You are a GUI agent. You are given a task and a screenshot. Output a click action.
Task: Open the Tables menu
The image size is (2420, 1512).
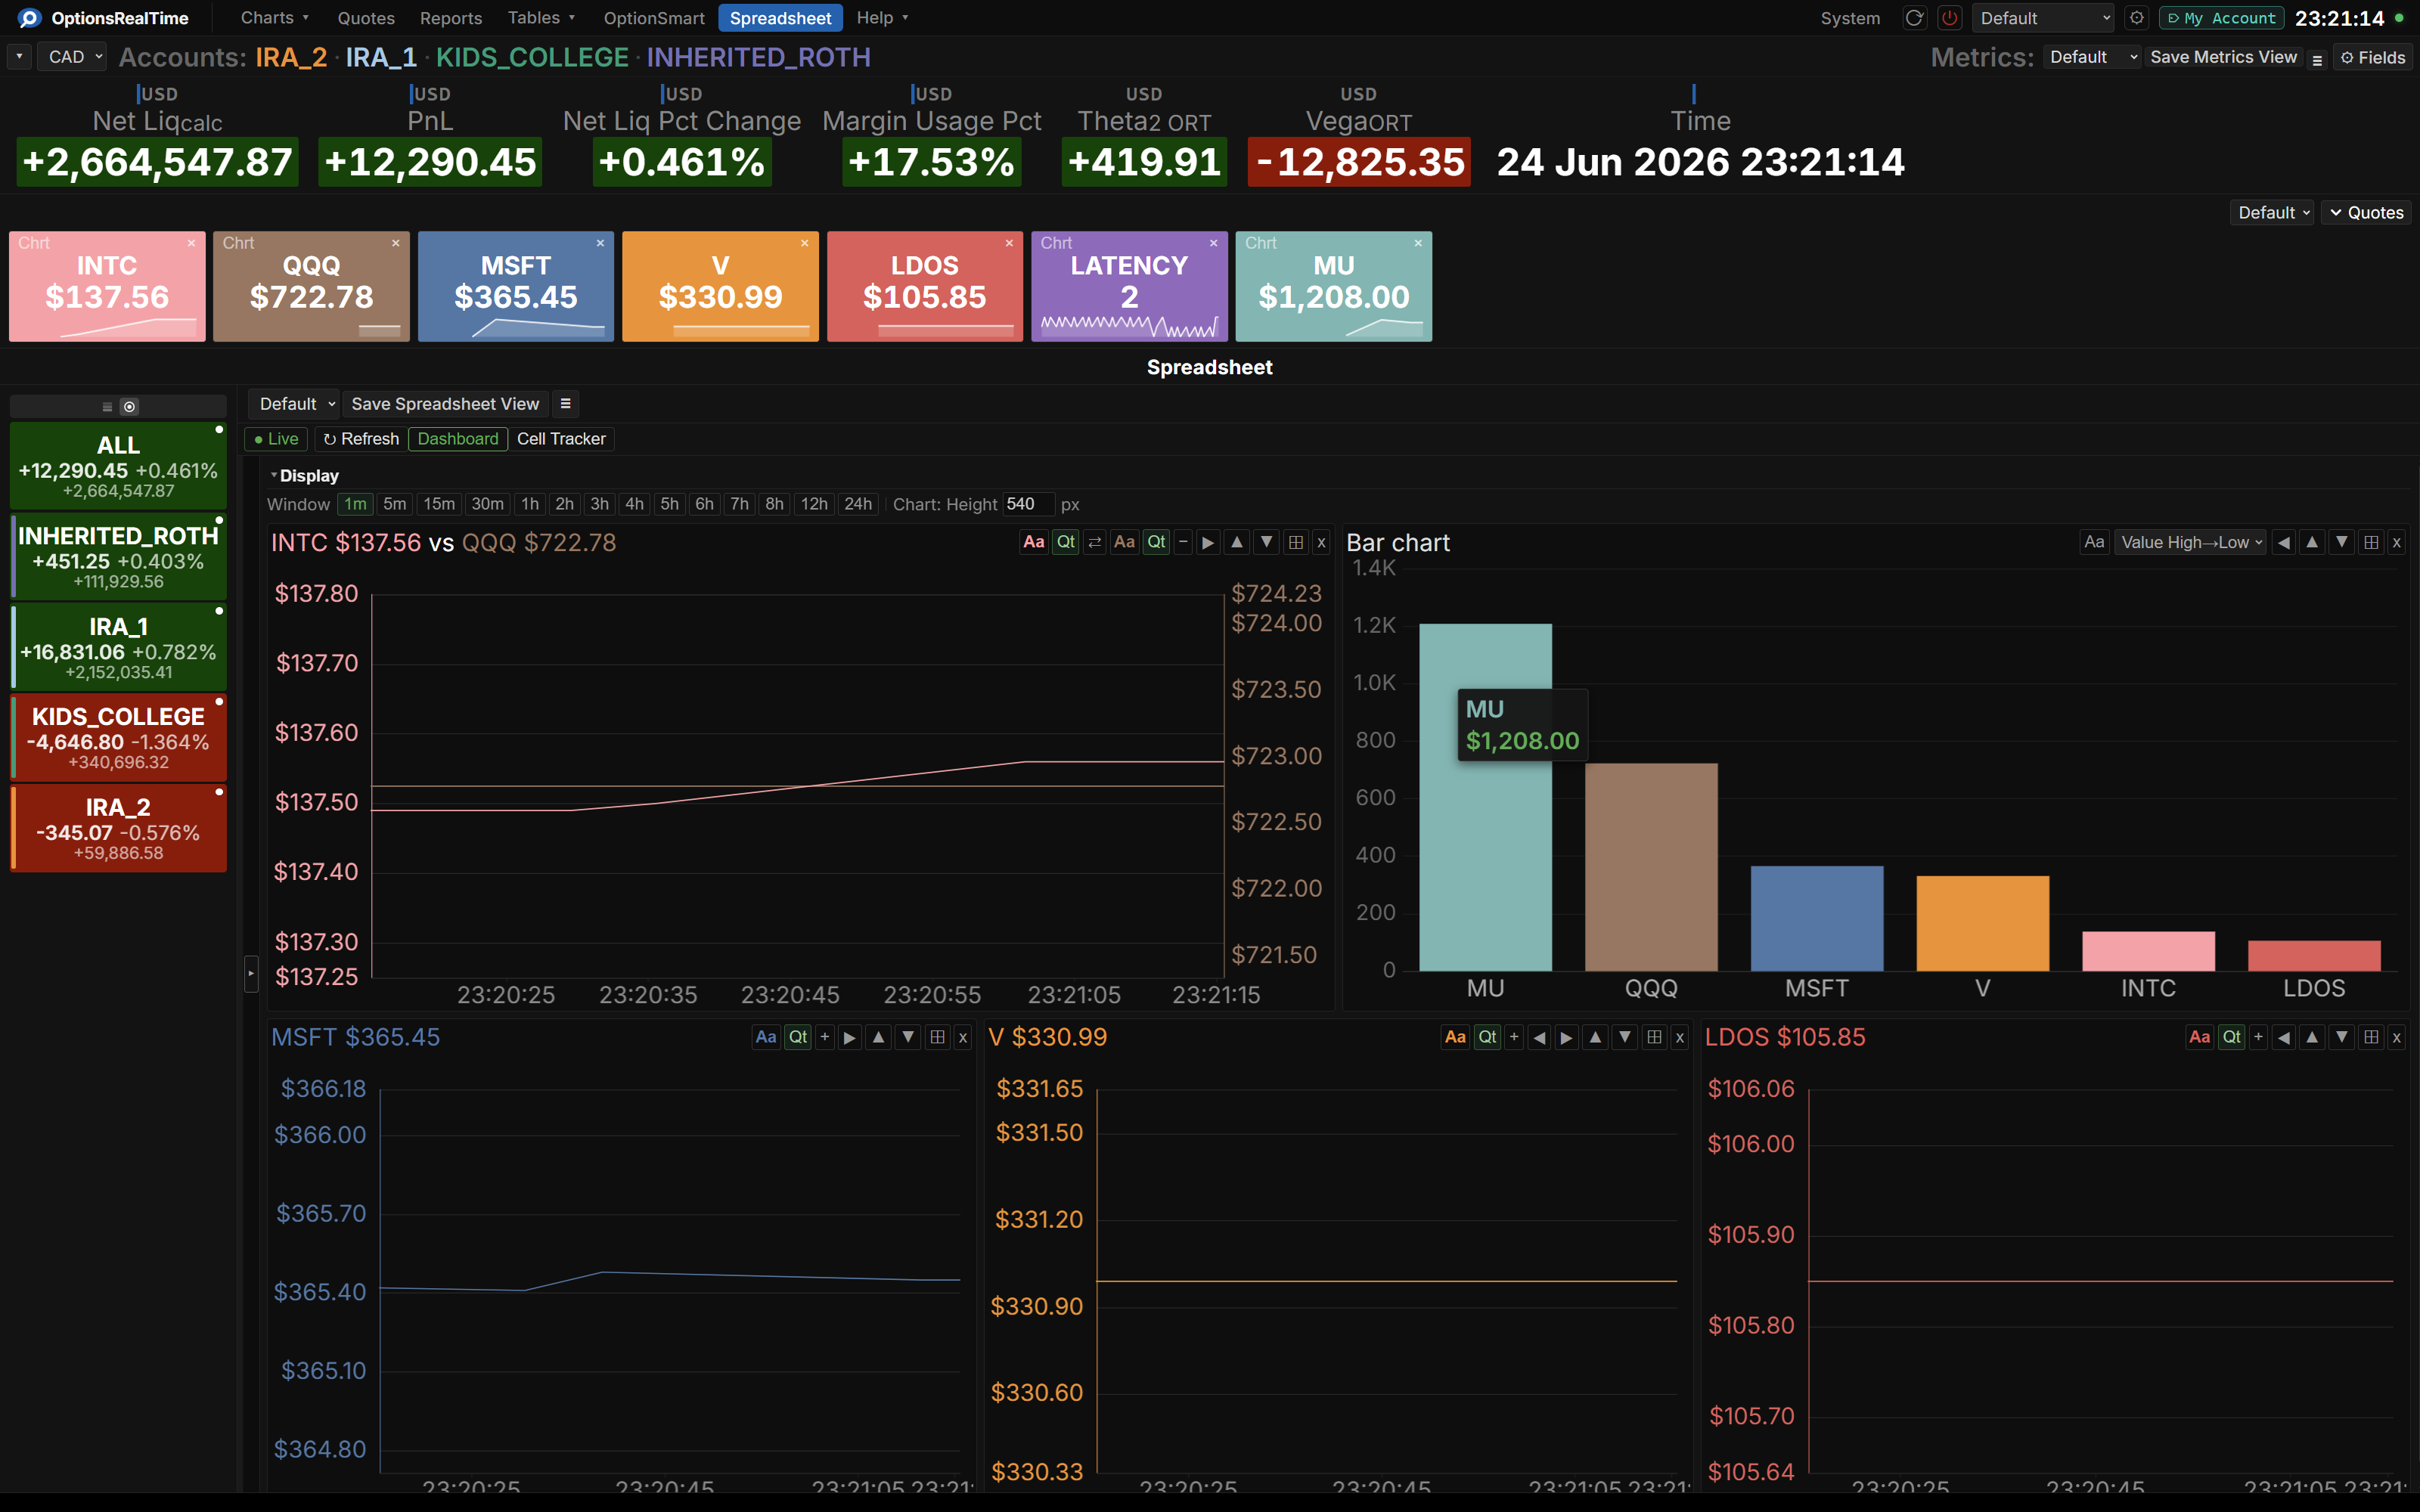541,18
